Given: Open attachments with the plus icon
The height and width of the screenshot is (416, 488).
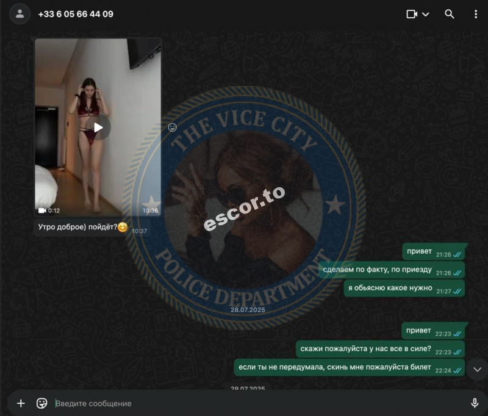Looking at the screenshot, I should [21, 403].
